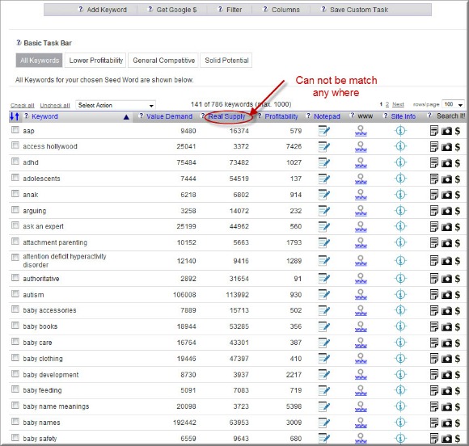
Task: Open notepad icon for baby names row
Action: point(324,423)
